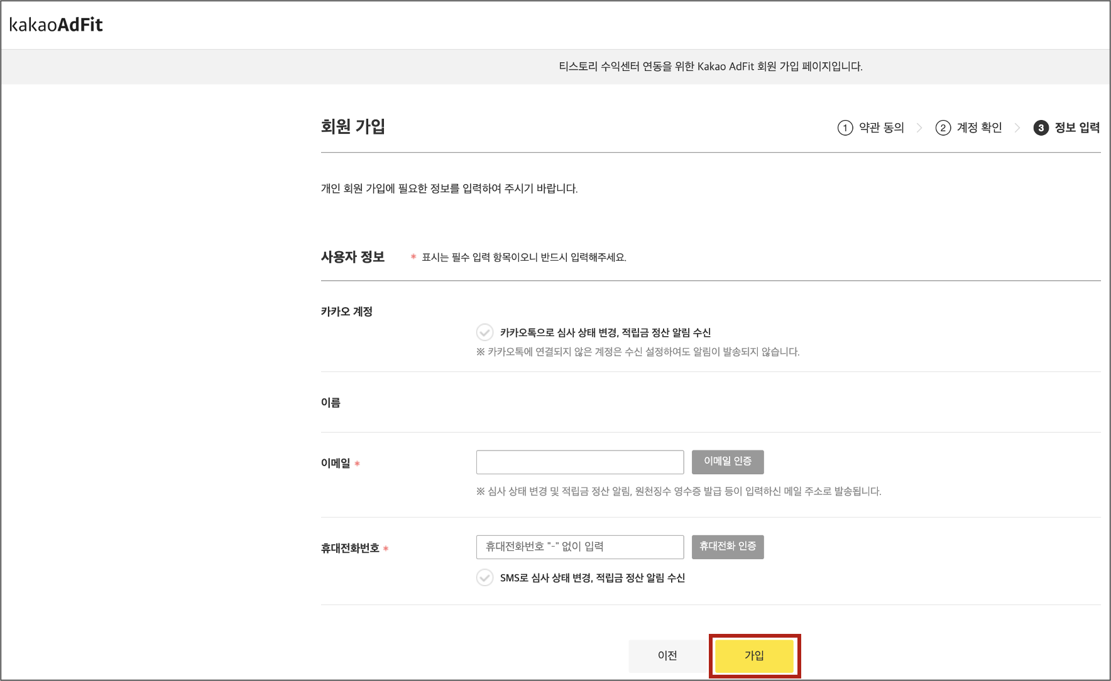
Task: Click the kakaoAdFit logo
Action: (x=56, y=25)
